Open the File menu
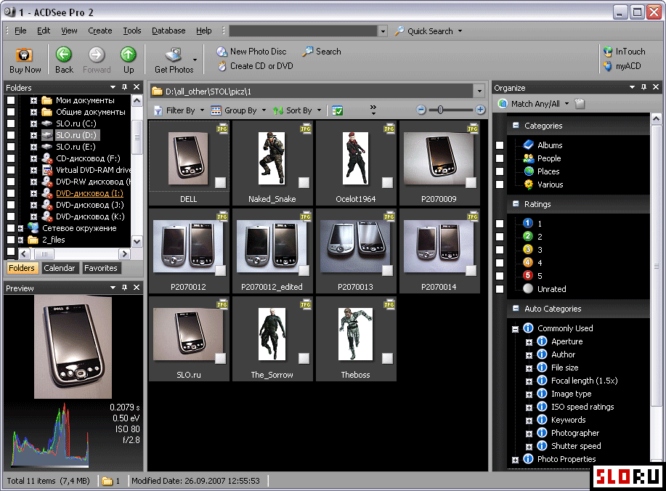666x491 pixels. tap(20, 31)
